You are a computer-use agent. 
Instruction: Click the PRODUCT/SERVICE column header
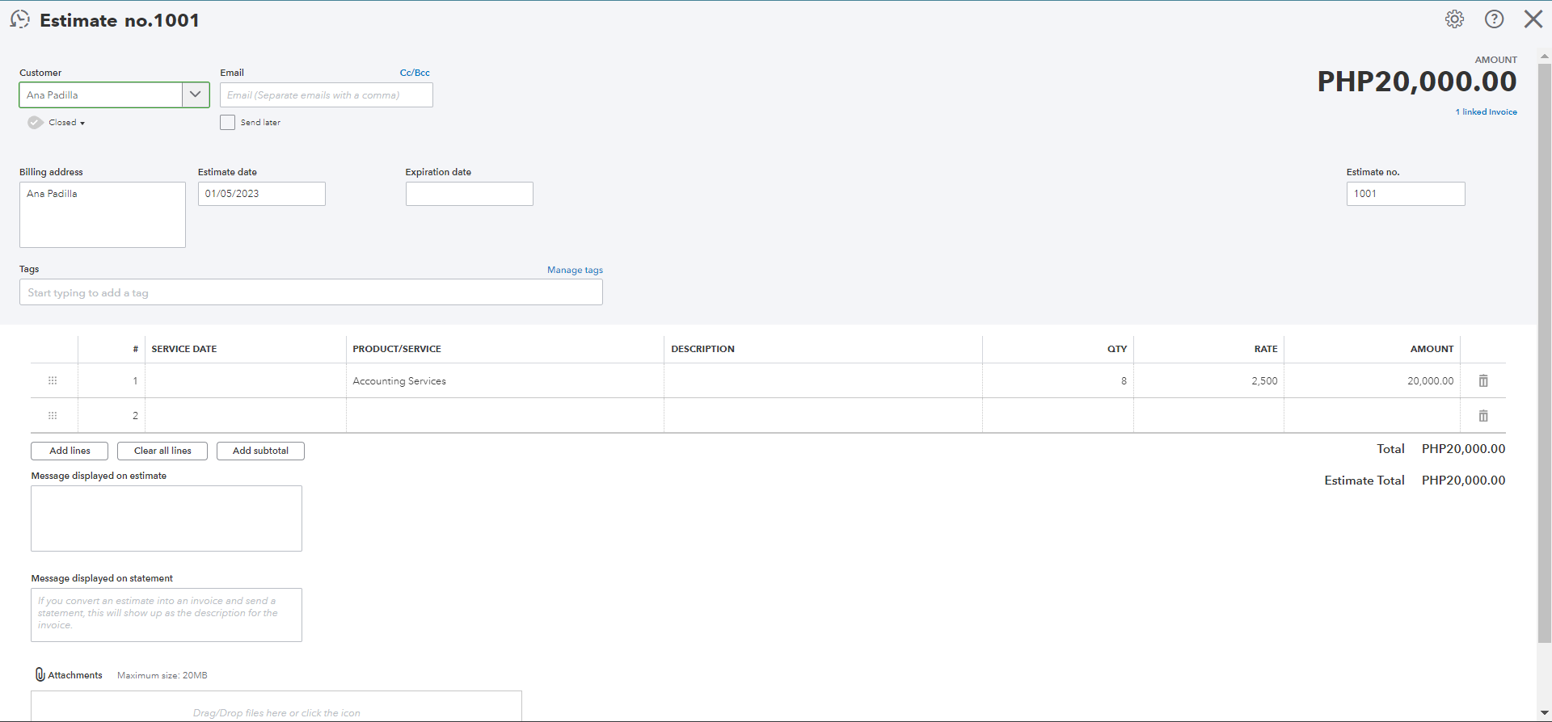pos(397,349)
